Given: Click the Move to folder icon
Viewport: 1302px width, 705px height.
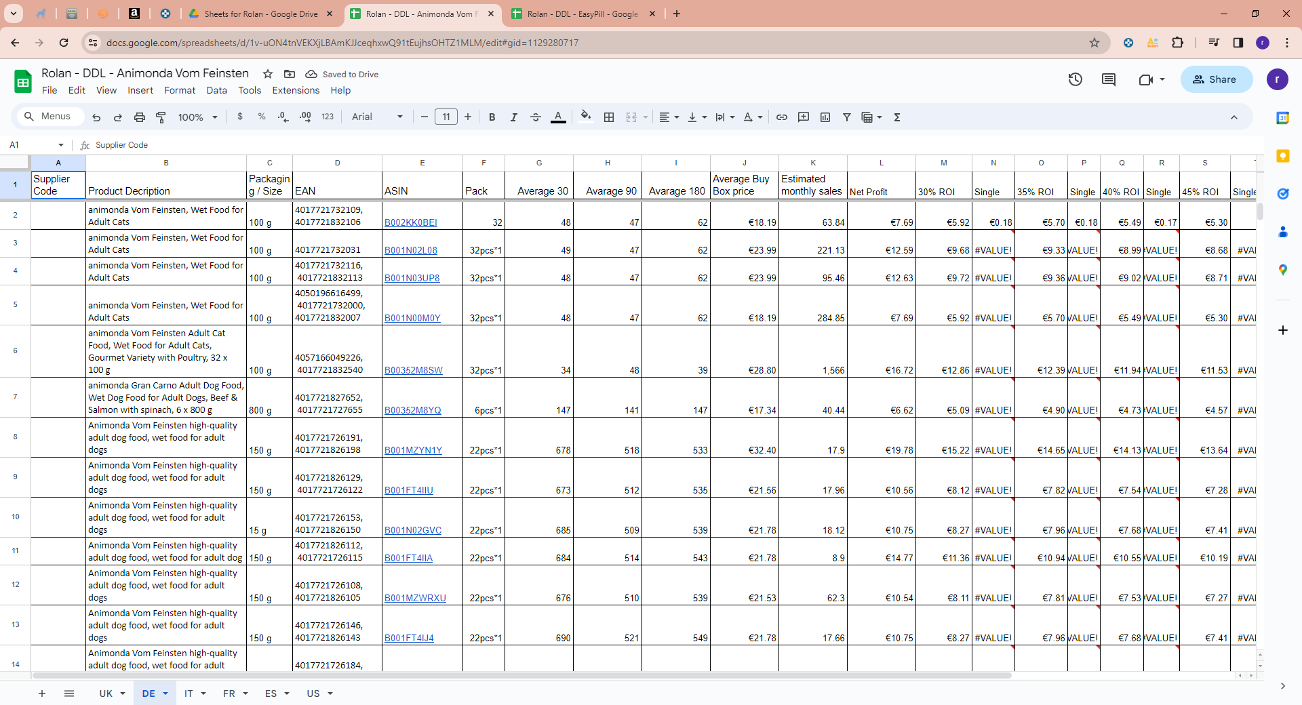Looking at the screenshot, I should [x=290, y=74].
